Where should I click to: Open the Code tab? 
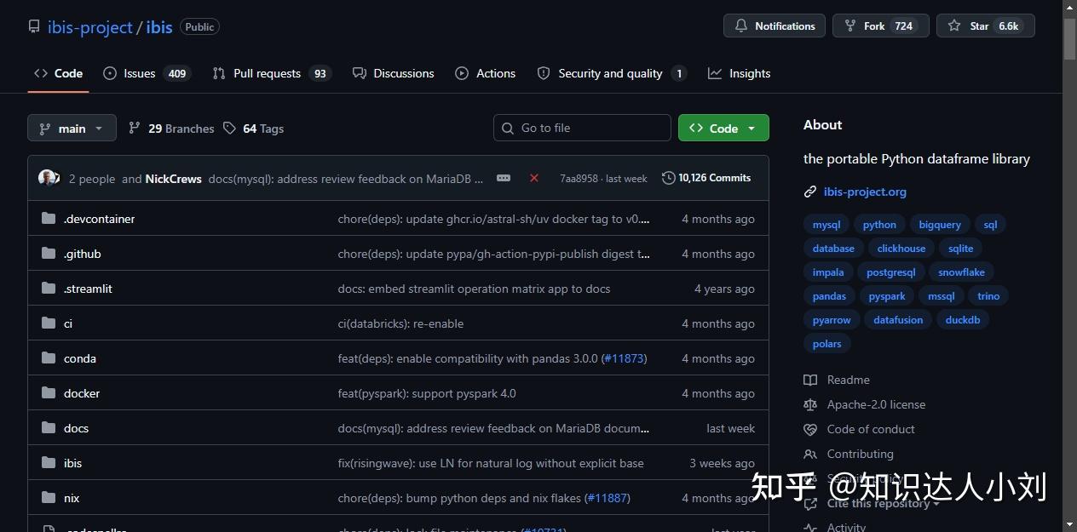[x=58, y=73]
